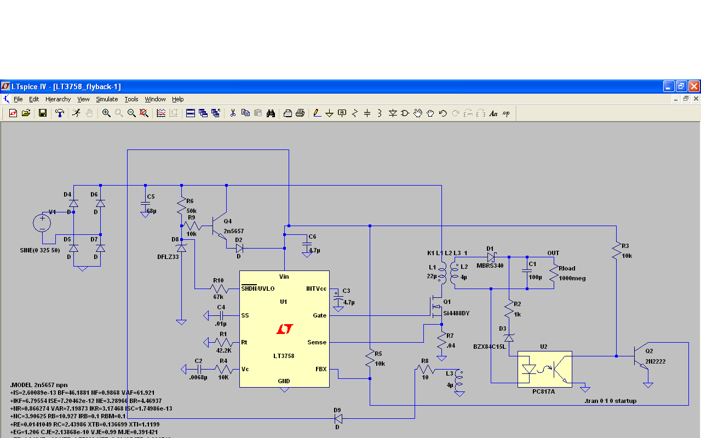Zoom in with the magnifier plus icon
This screenshot has width=701, height=438.
click(x=106, y=113)
